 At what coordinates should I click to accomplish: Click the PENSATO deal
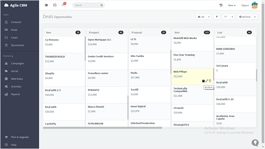107,95
